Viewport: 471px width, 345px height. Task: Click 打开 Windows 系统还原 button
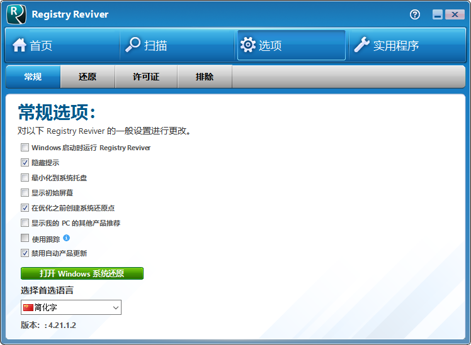click(x=82, y=273)
